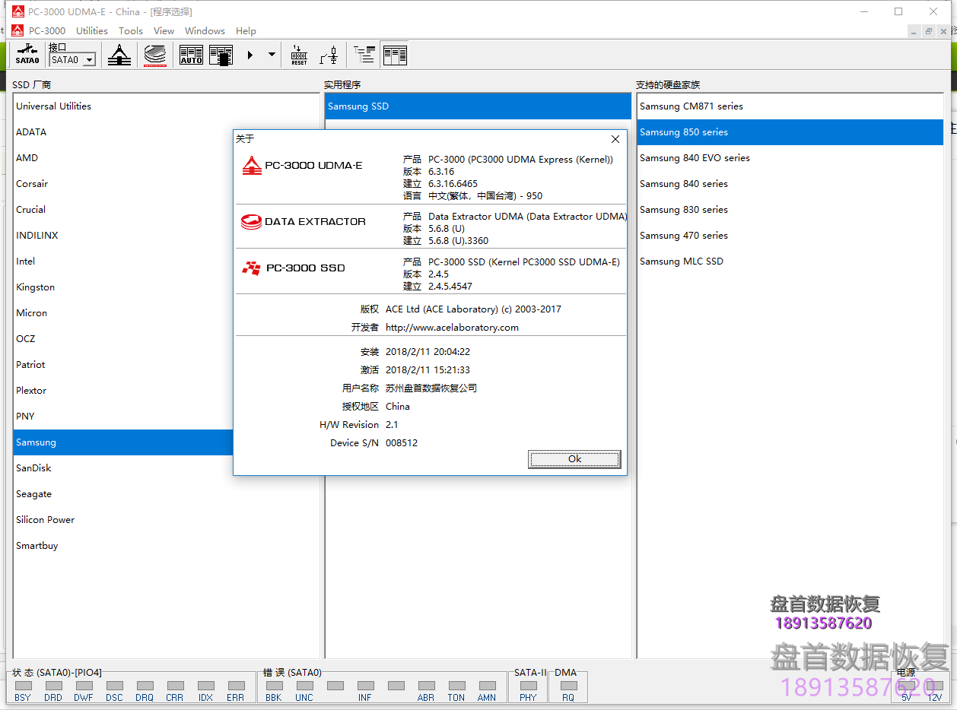The height and width of the screenshot is (710, 957).
Task: Click the RESET toolbar icon
Action: [x=299, y=55]
